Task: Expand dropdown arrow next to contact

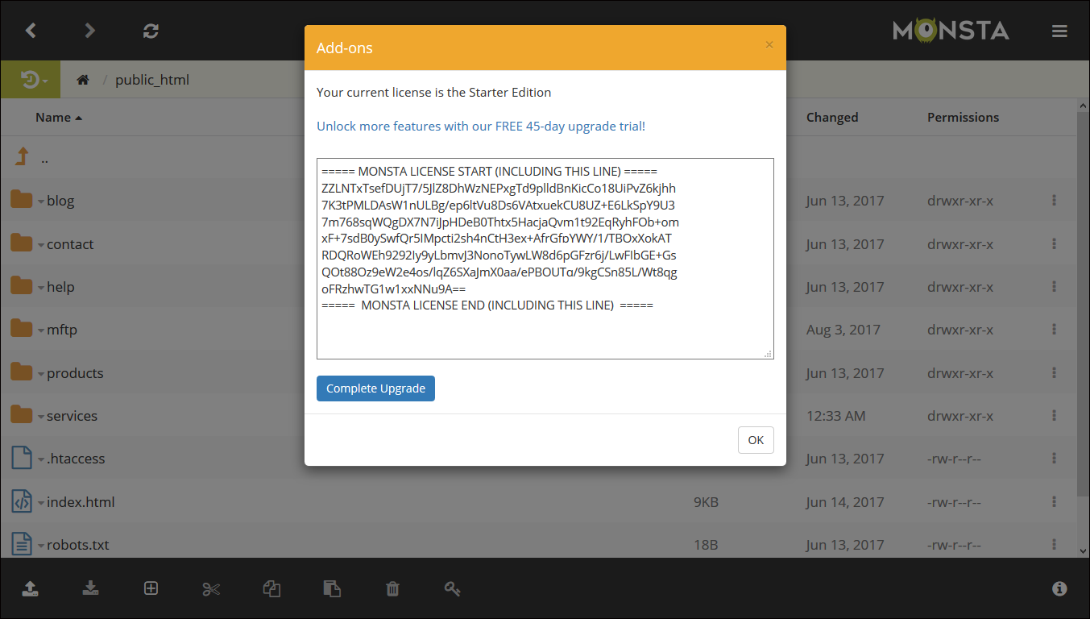Action: tap(40, 245)
